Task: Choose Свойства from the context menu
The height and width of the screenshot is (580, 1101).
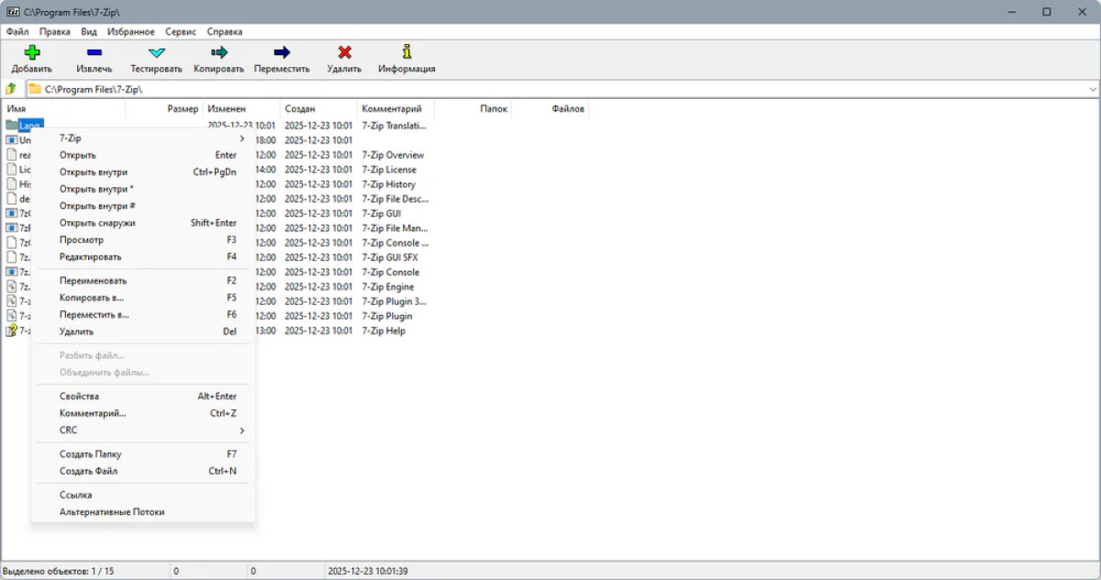Action: (79, 396)
